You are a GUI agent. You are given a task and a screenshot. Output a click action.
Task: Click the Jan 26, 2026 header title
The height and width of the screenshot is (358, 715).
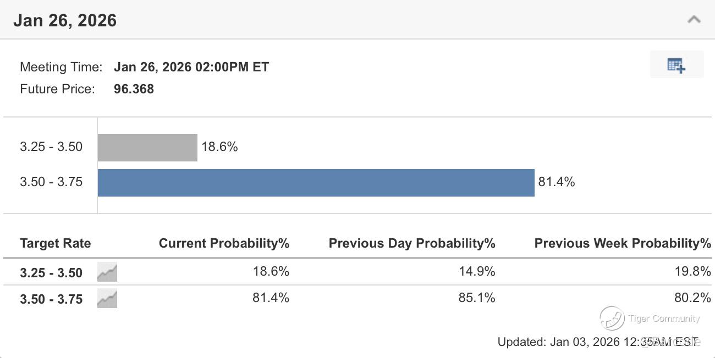coord(65,20)
